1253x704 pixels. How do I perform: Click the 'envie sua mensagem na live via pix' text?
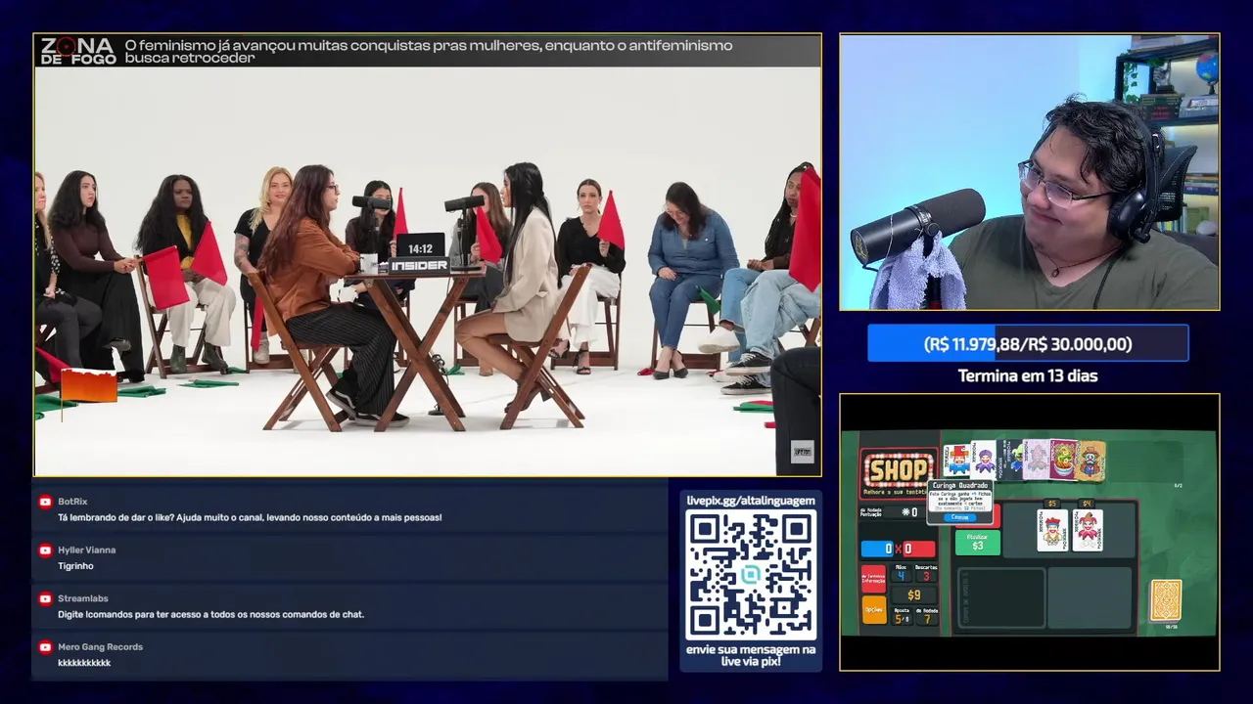pyautogui.click(x=751, y=655)
